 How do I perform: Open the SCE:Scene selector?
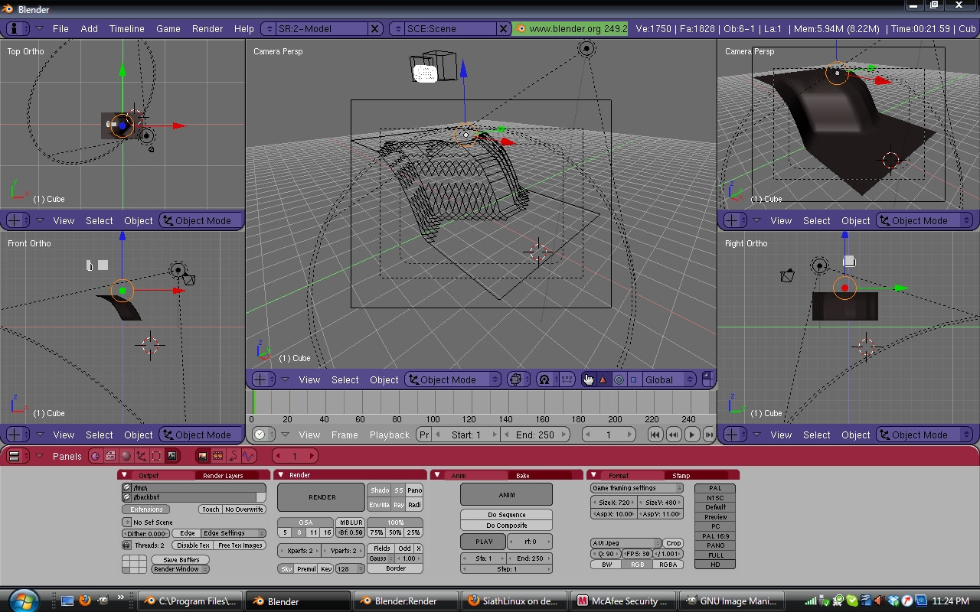pyautogui.click(x=449, y=28)
